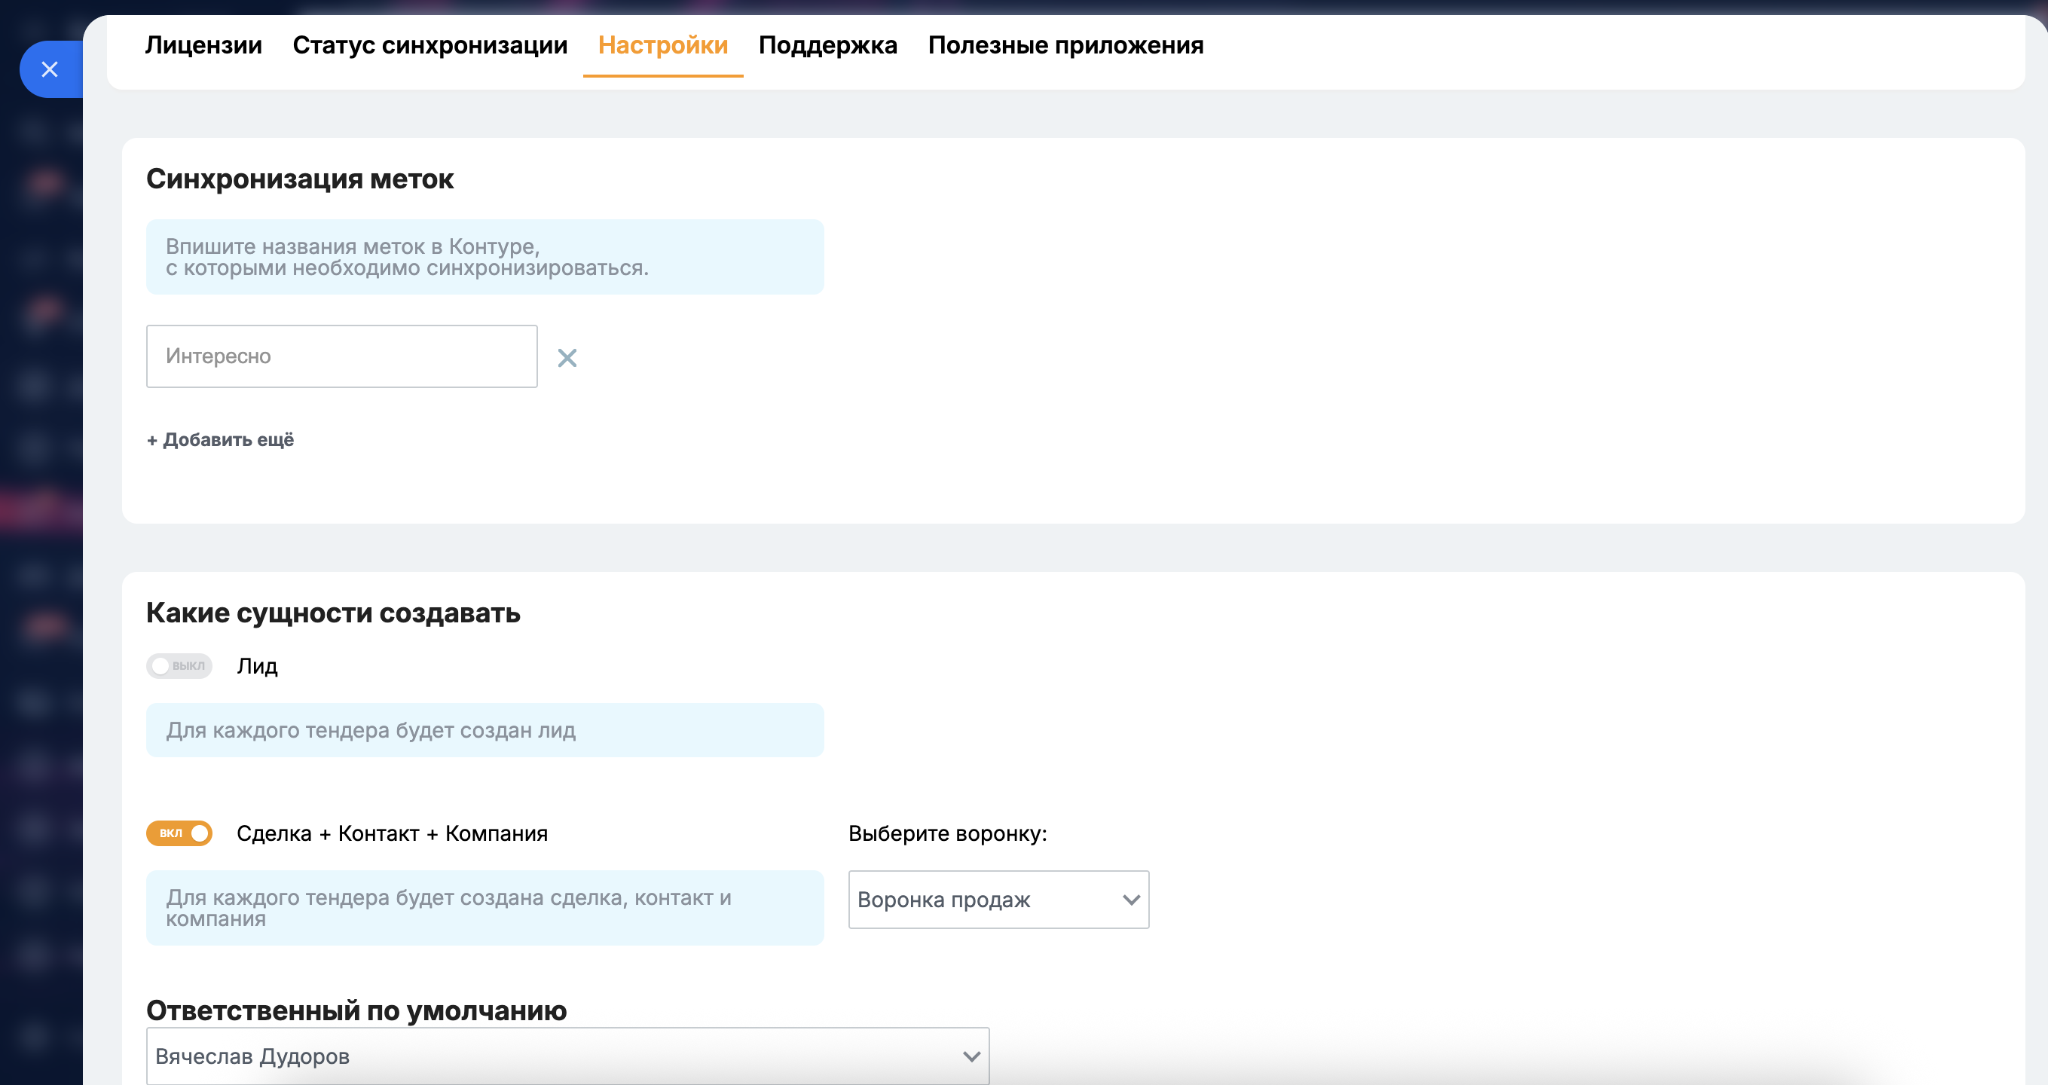The width and height of the screenshot is (2048, 1085).
Task: Open the Статус синхронизации tab
Action: pos(430,45)
